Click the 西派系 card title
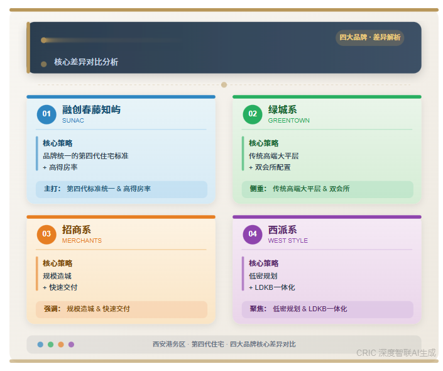443x371 pixels. point(282,230)
